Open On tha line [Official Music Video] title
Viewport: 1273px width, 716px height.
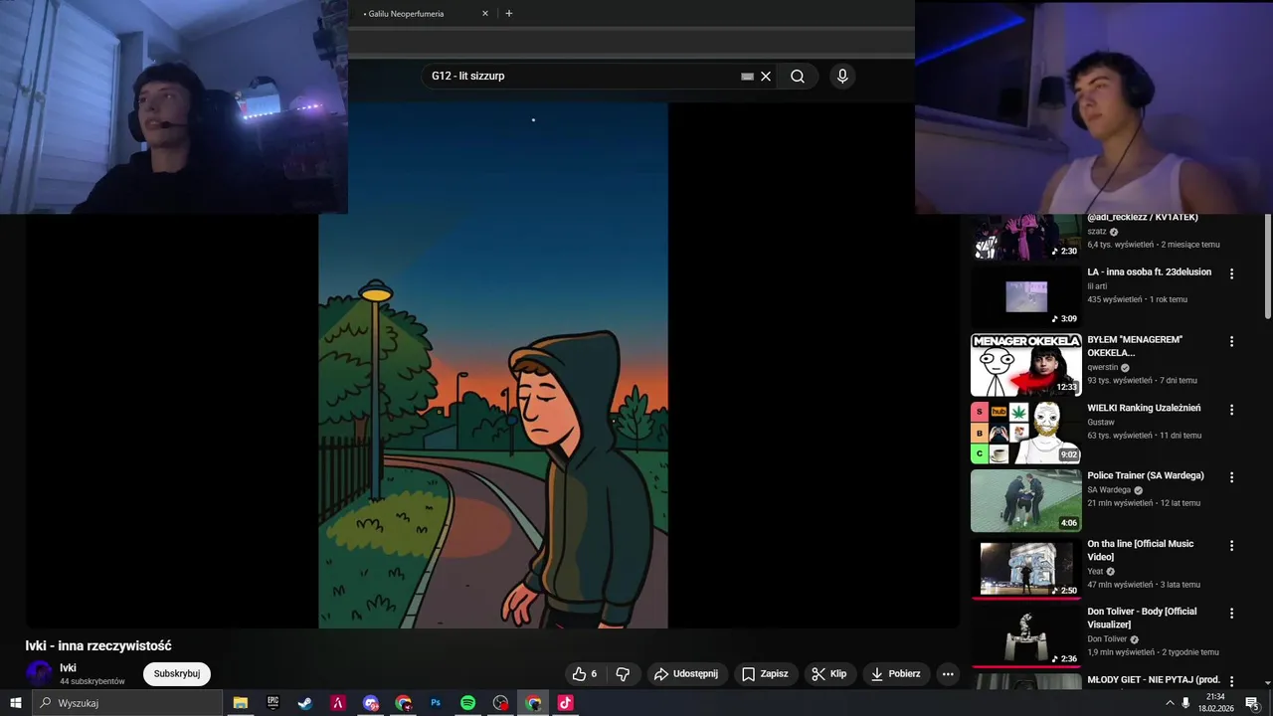(x=1140, y=550)
